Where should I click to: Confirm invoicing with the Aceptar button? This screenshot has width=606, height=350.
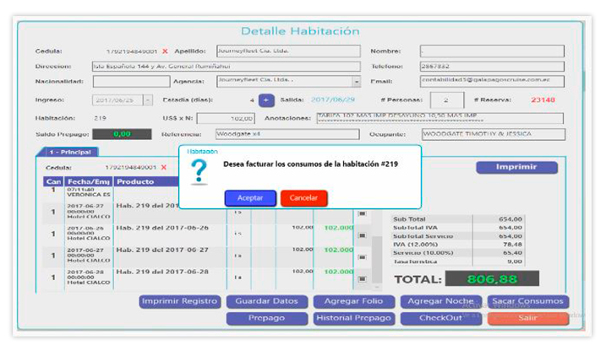coord(250,198)
